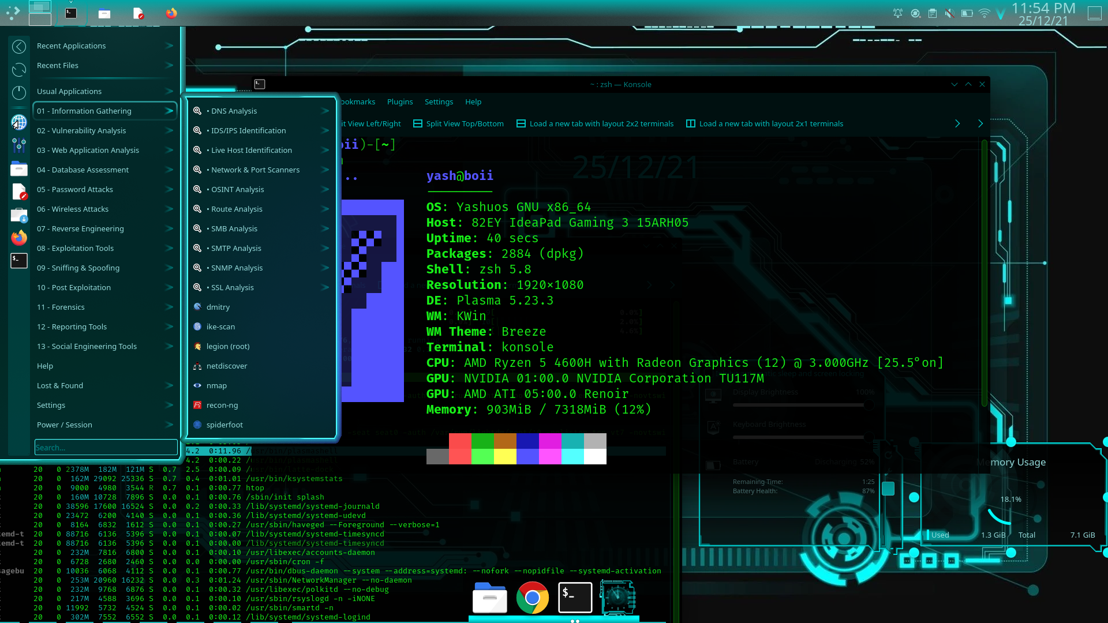Expand Recent Applications submenu
This screenshot has height=623, width=1108.
coord(104,46)
